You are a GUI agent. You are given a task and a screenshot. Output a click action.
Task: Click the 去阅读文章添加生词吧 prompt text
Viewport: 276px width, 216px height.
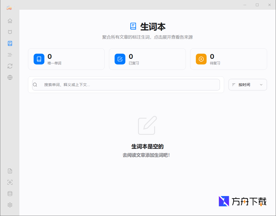point(147,155)
